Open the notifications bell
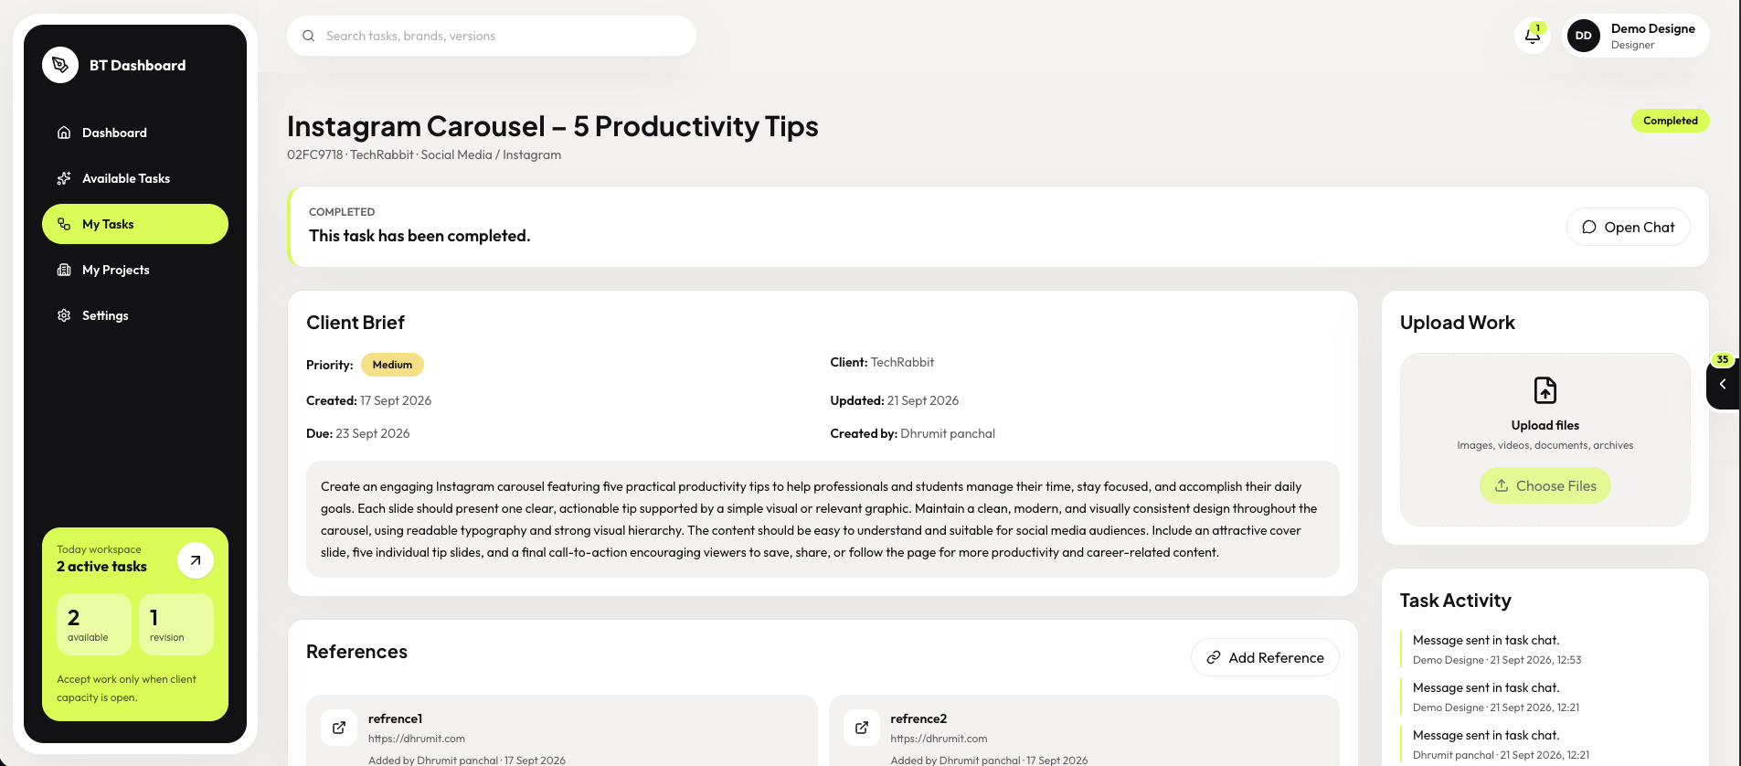Image resolution: width=1741 pixels, height=766 pixels. tap(1533, 36)
